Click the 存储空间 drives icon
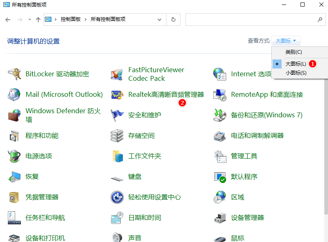The image size is (328, 242). click(117, 136)
